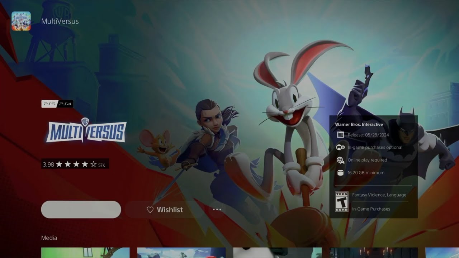This screenshot has width=459, height=258.
Task: Click Release: 05/28/2024 text
Action: 368,135
